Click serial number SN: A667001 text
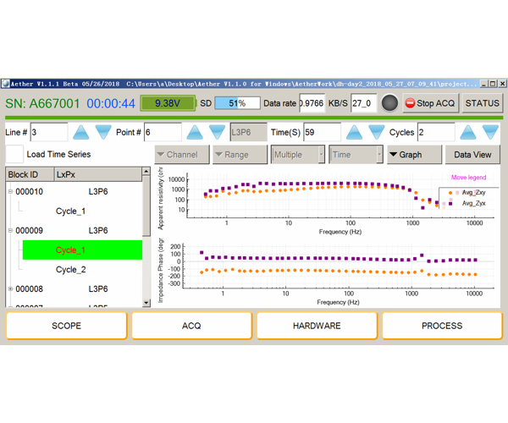Viewport: 508px width, 423px height. [42, 103]
